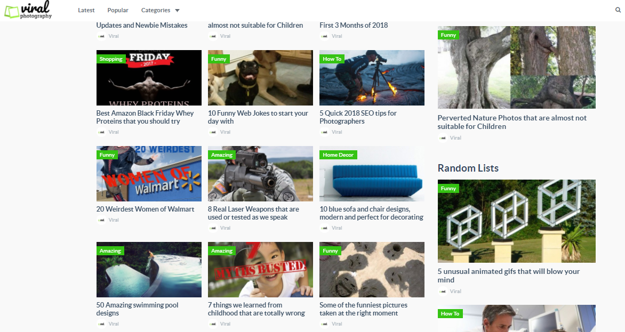Click author avatar under Black Friday Whey Proteins
Image resolution: width=625 pixels, height=332 pixels.
(x=101, y=132)
